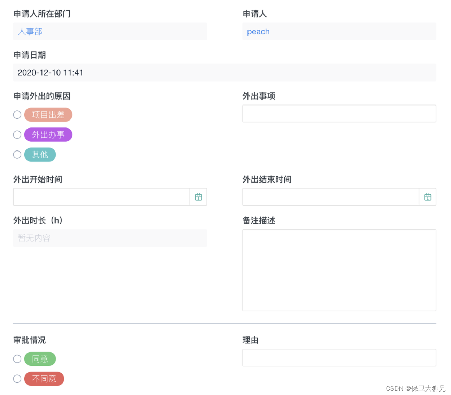451x395 pixels.
Task: Choose 不同意 approval radio button
Action: (17, 379)
